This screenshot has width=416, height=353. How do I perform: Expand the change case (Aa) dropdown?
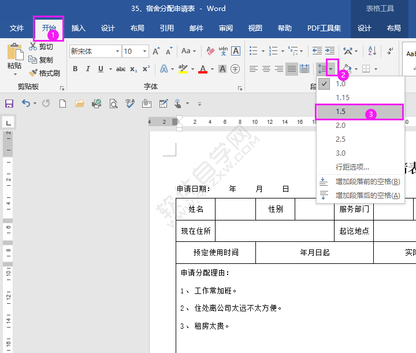195,51
